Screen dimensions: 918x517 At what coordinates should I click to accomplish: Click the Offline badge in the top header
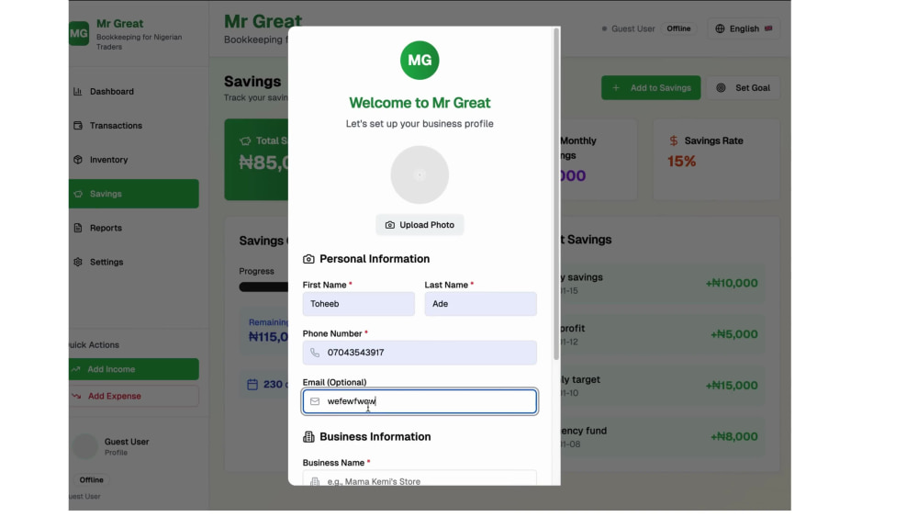pyautogui.click(x=678, y=28)
